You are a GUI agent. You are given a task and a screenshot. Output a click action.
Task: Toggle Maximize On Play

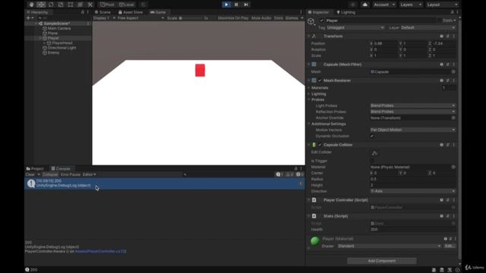coord(233,18)
